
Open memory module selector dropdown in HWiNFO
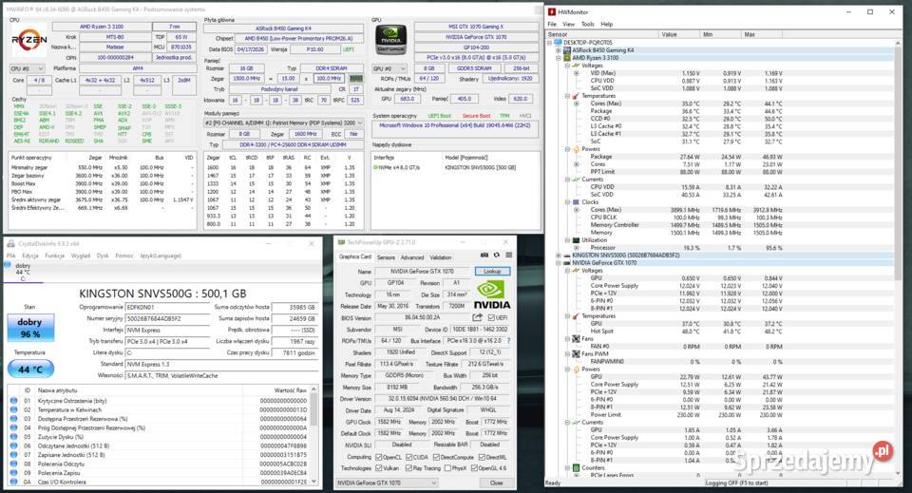click(284, 123)
